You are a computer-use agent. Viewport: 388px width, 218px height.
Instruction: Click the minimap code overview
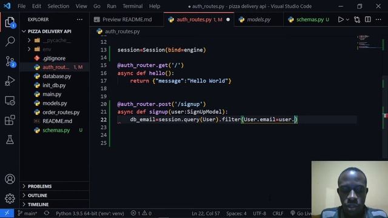click(369, 42)
